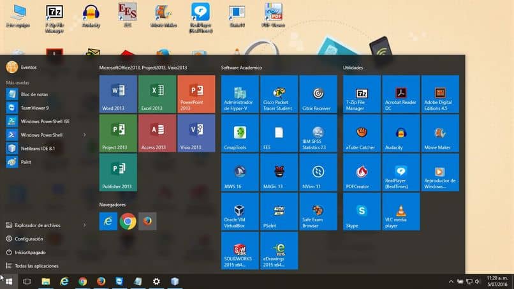This screenshot has height=289, width=514.
Task: Open the Reproductor de Windows tile
Action: coord(440,172)
